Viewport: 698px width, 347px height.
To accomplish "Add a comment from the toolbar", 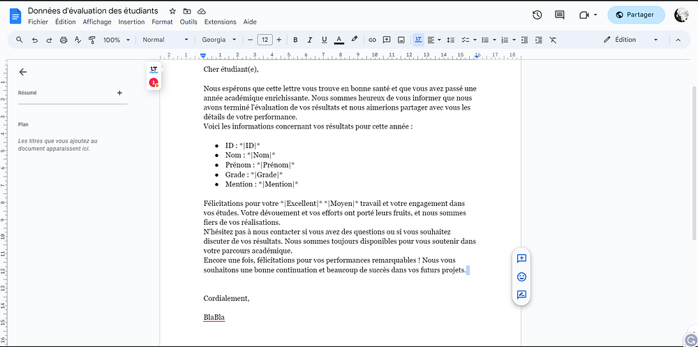I will pos(387,40).
